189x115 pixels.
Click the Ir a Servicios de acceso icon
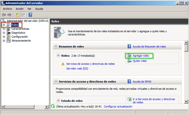click(129, 99)
